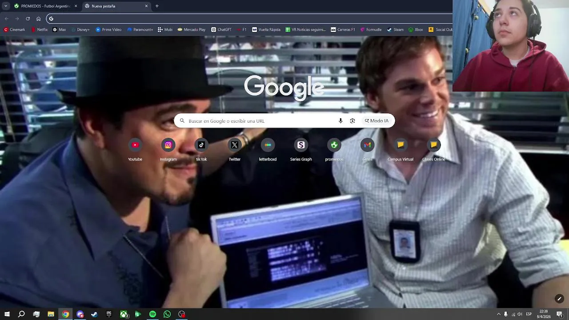Open the Vuelta Rápida bookmark
Image resolution: width=569 pixels, height=320 pixels.
(266, 30)
